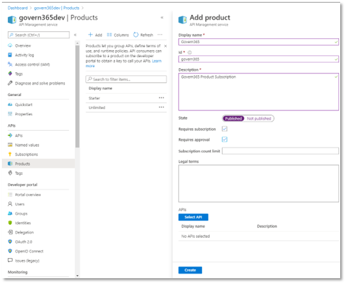This screenshot has height=284, width=346.
Task: Click the Properties bars icon
Action: 10,114
